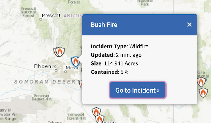Screen dimensions: 211x123
Task: Click the Prescott city dot marker
Action: 41,20
